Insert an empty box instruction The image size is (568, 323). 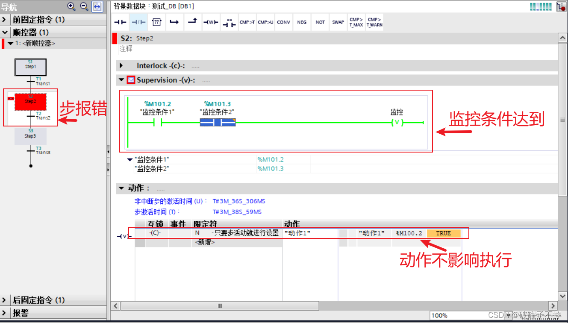[157, 22]
